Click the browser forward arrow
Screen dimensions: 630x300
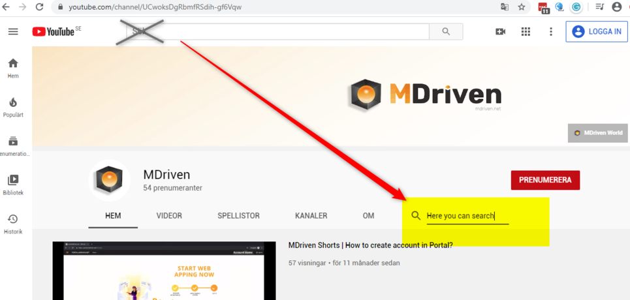tap(22, 7)
